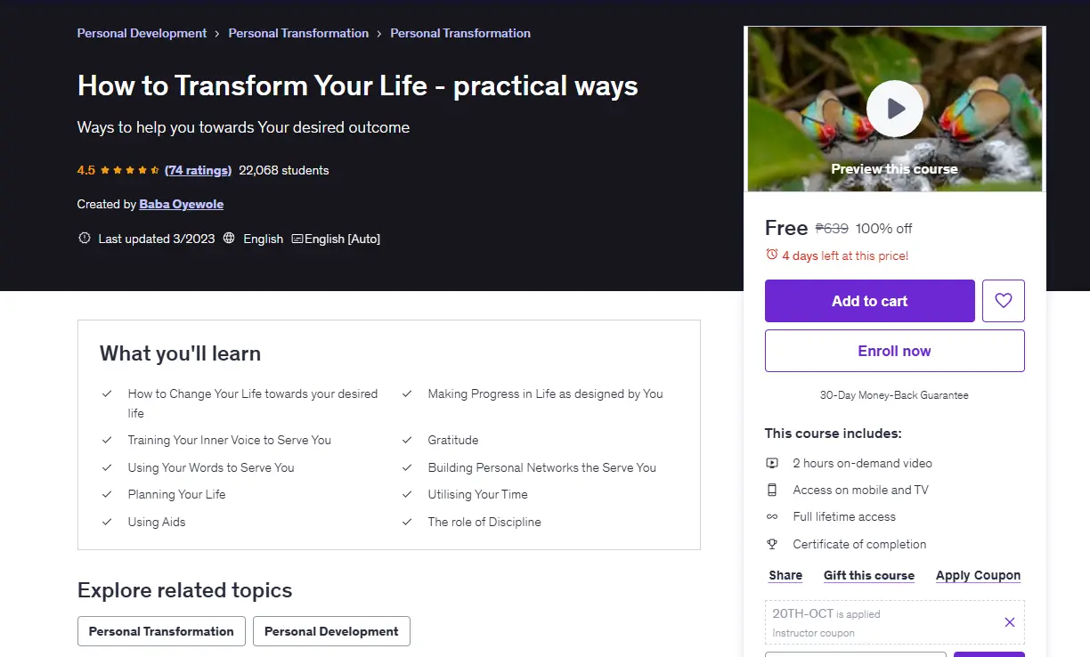Click the mobile access icon
The height and width of the screenshot is (657, 1090).
pos(772,490)
